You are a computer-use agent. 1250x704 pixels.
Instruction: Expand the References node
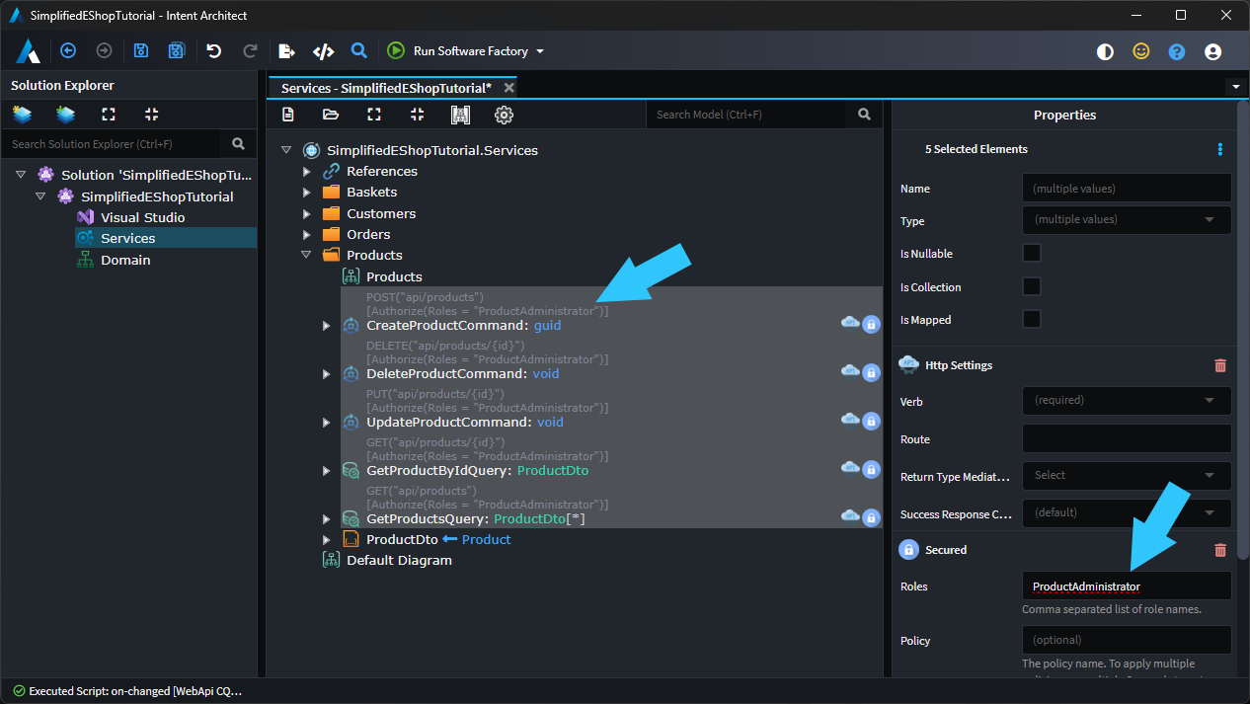[306, 171]
